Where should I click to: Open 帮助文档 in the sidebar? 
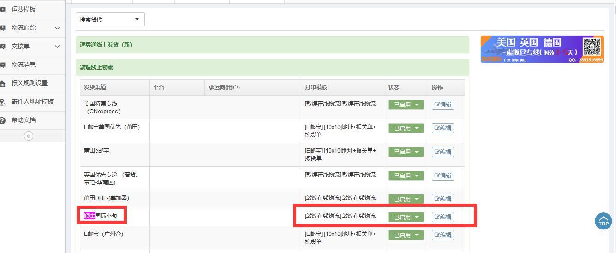pos(24,120)
